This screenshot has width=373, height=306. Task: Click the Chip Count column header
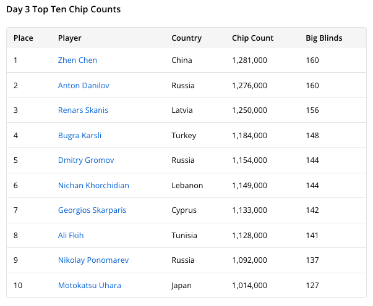click(252, 38)
